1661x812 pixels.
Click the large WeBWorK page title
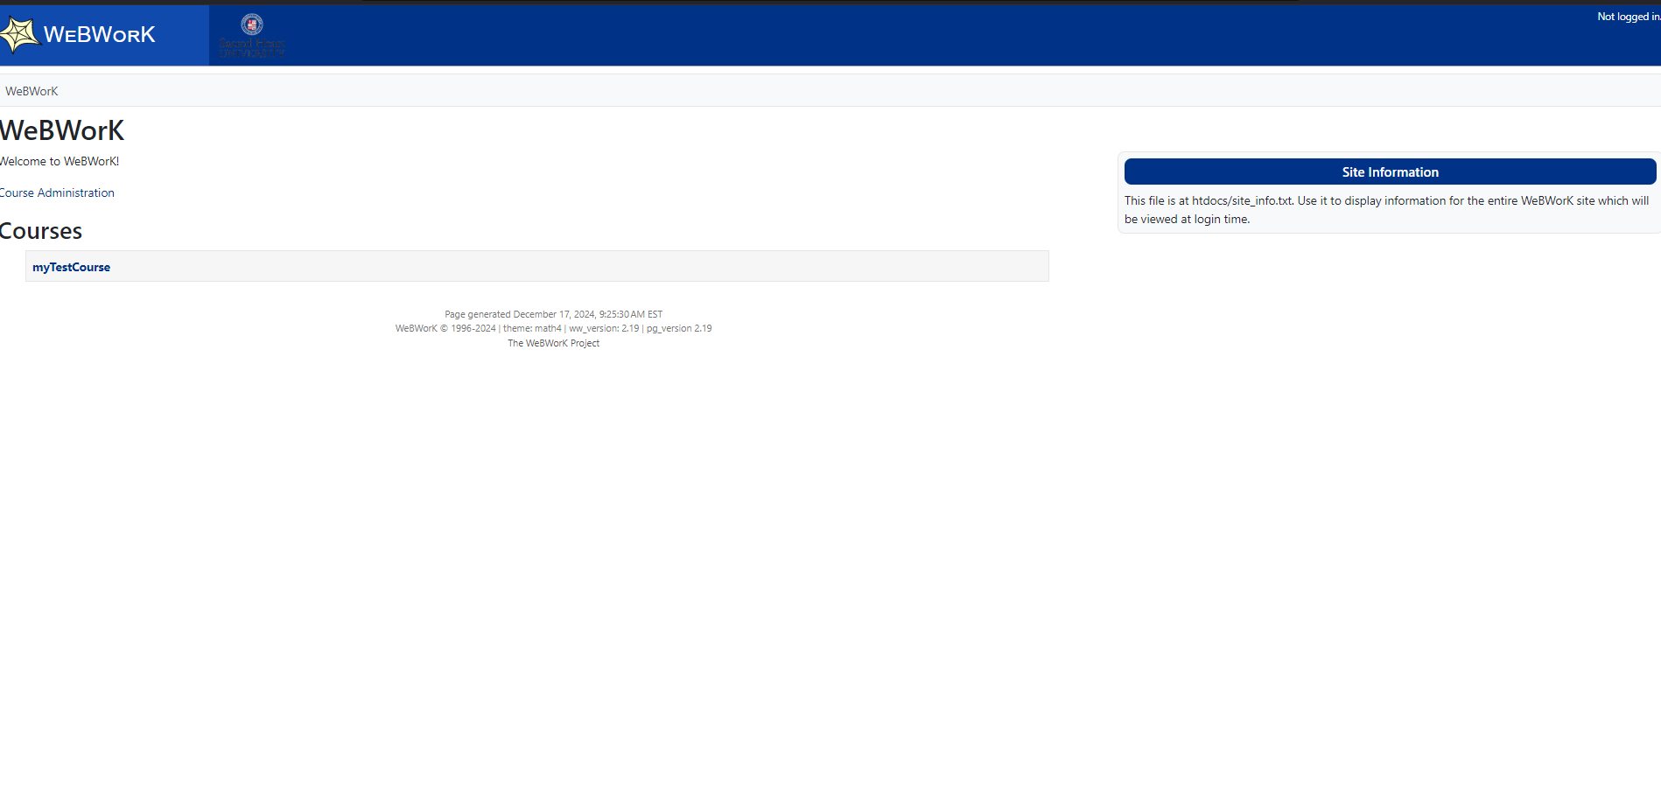click(x=62, y=130)
